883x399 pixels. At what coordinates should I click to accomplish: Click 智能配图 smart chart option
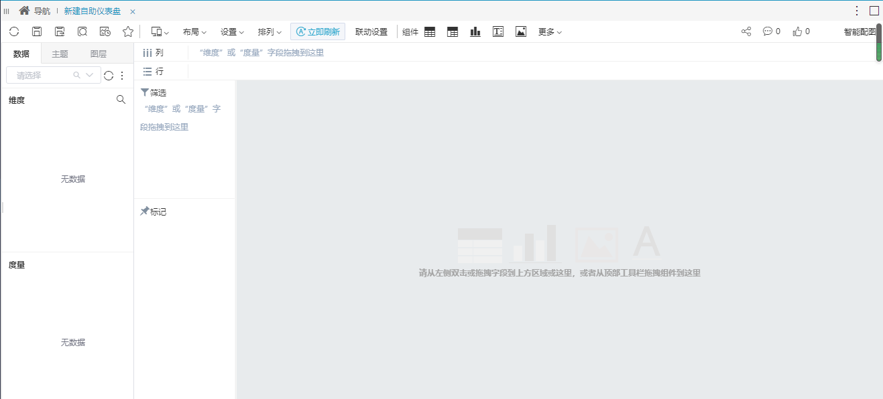click(x=860, y=31)
